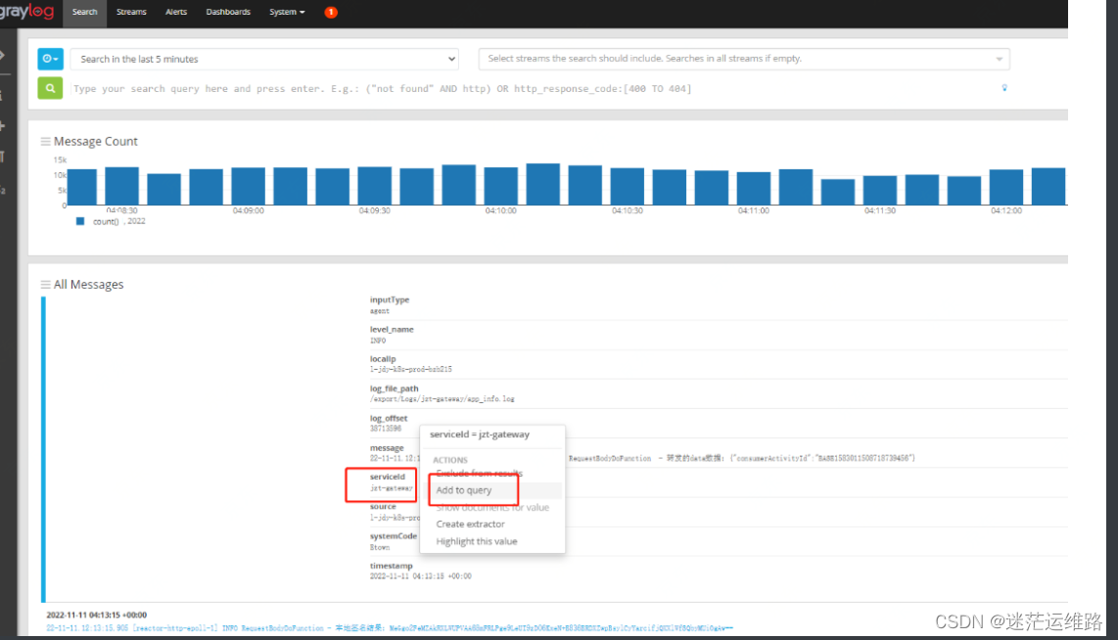Click the inputType field value agent

pos(379,311)
